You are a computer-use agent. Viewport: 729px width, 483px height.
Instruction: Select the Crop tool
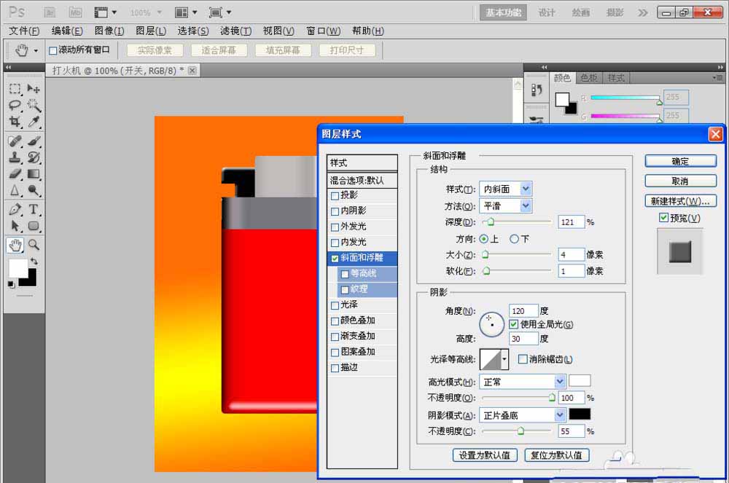pos(15,122)
